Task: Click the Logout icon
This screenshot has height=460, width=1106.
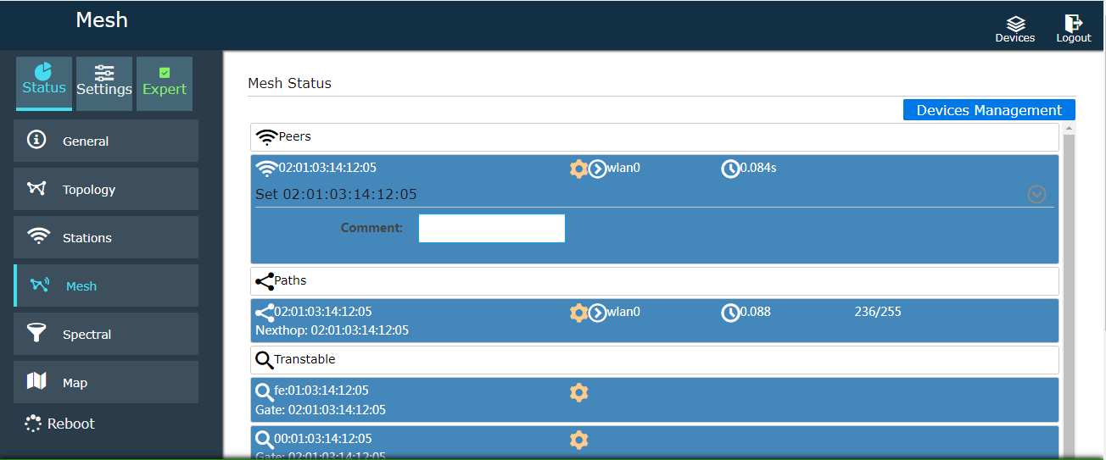Action: point(1073,25)
